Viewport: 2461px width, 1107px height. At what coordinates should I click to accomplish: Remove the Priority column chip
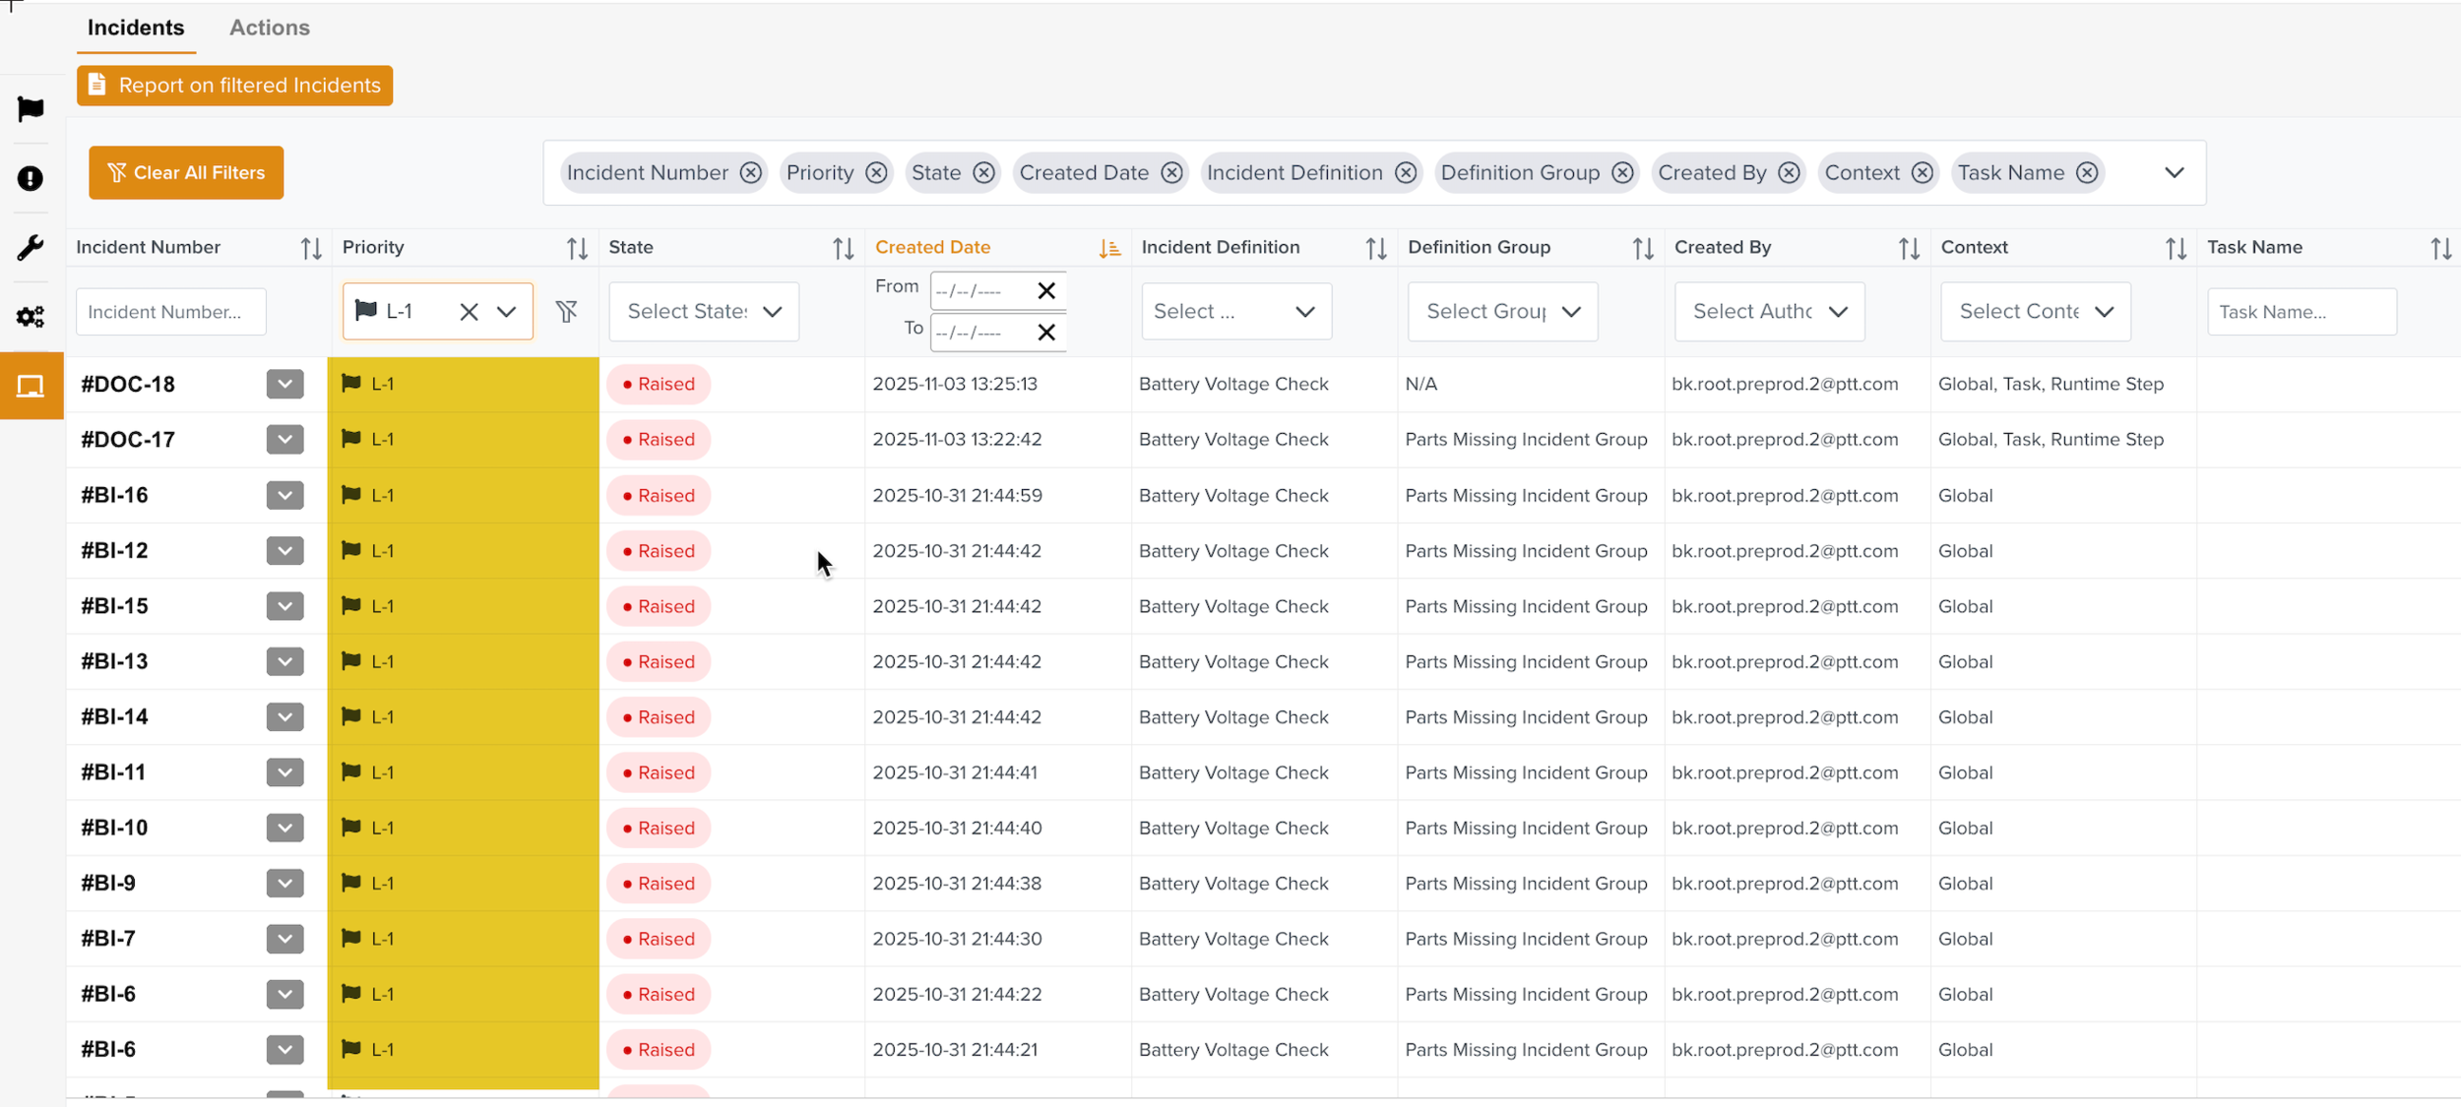tap(876, 173)
